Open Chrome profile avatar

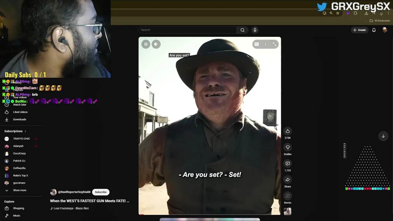click(x=381, y=13)
